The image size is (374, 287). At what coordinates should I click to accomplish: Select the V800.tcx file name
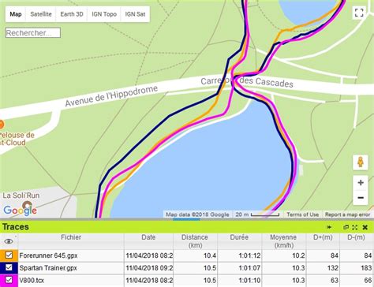(x=32, y=281)
